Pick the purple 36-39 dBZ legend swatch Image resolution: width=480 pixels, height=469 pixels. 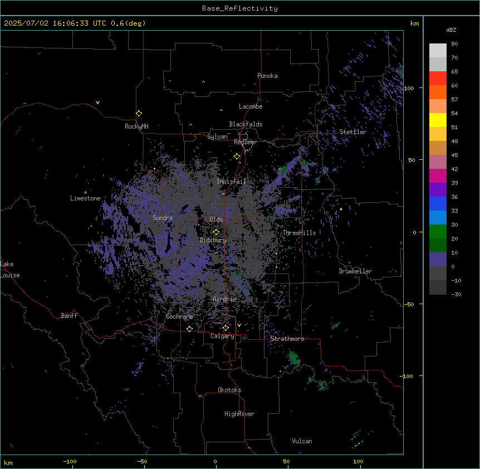[x=438, y=190]
